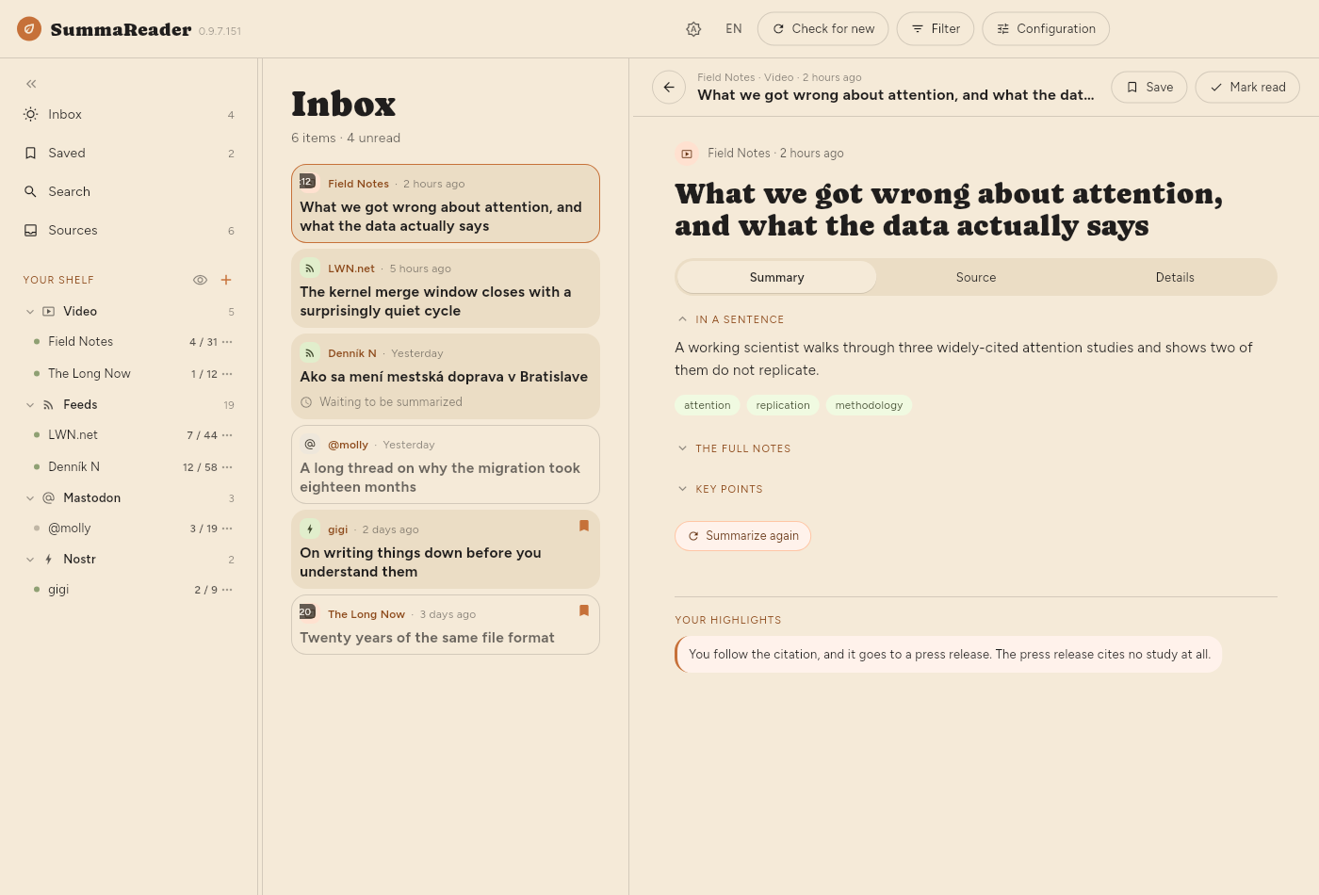Click the Summarize again button
The height and width of the screenshot is (895, 1319).
click(743, 536)
